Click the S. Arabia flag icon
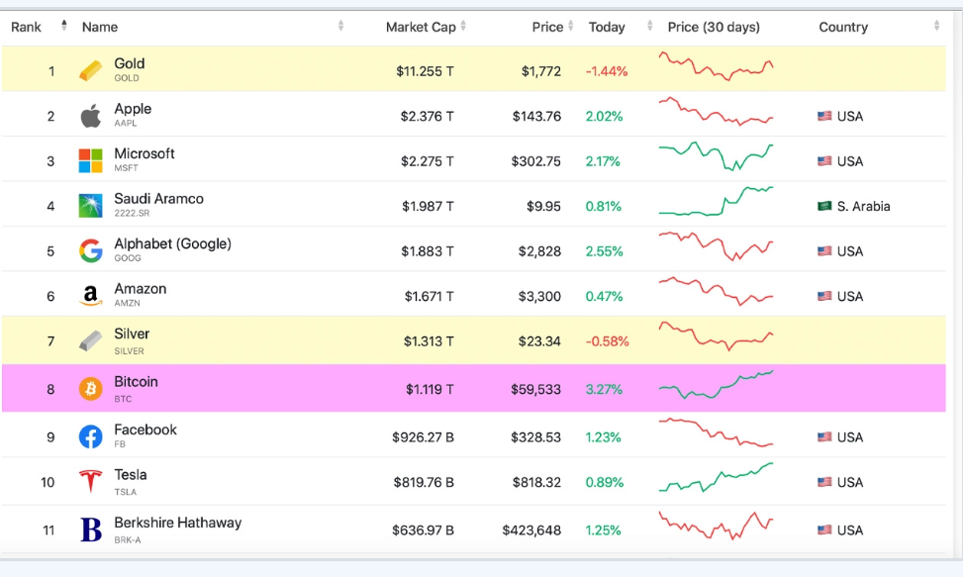Screen dimensions: 963x577 click(x=824, y=206)
